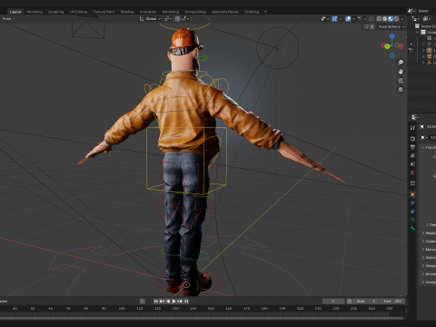Open the green Bone properties tab
Screen dimensions: 436x327
coord(412,228)
